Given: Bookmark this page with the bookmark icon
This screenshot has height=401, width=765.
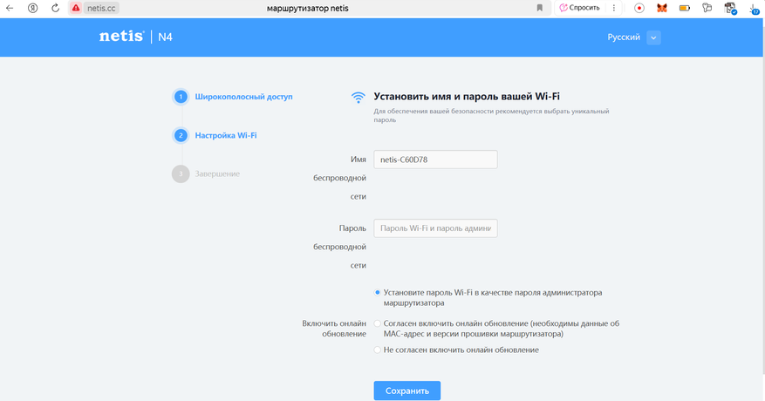Looking at the screenshot, I should tap(540, 8).
